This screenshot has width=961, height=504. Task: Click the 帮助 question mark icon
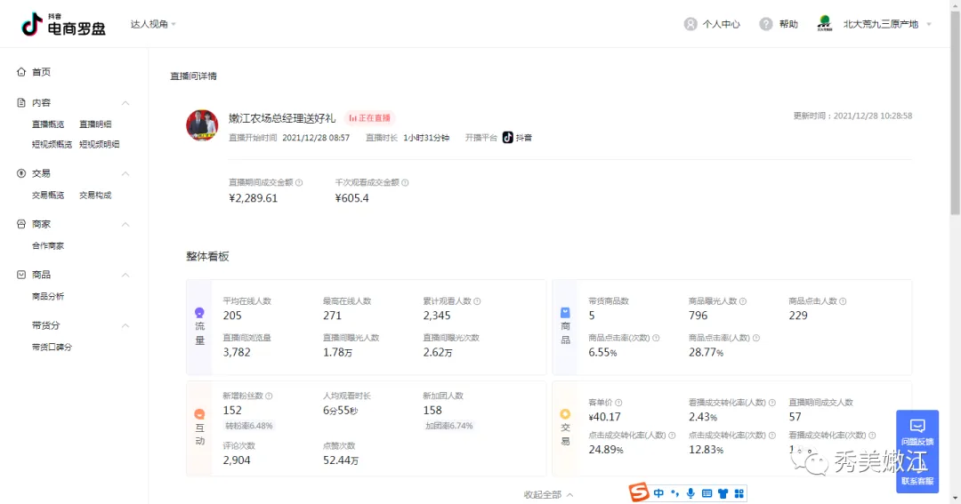(765, 24)
